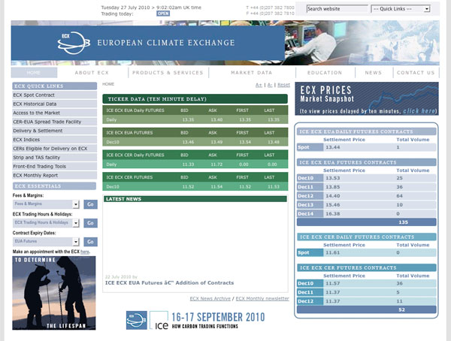Open the ECX News Archive link
The width and height of the screenshot is (451, 341).
210,299
